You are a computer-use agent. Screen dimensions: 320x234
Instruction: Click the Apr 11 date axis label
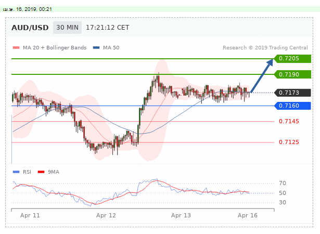[30, 215]
